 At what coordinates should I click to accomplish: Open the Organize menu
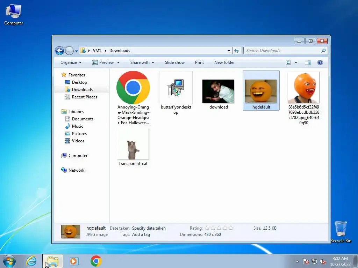point(71,62)
